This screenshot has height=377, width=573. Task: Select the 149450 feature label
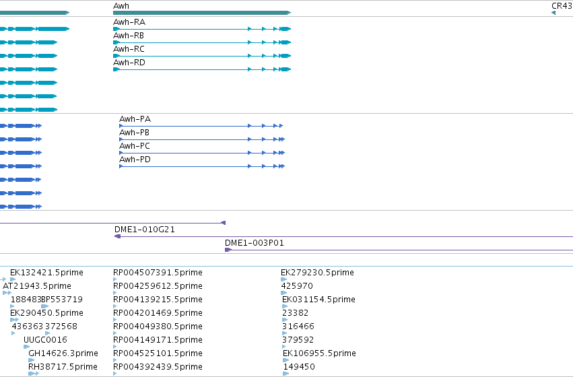pyautogui.click(x=299, y=367)
